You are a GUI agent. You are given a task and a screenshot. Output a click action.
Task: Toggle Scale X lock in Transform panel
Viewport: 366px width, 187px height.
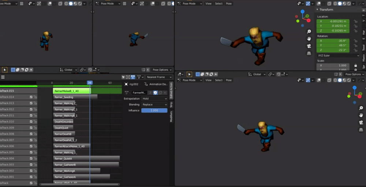(x=355, y=65)
